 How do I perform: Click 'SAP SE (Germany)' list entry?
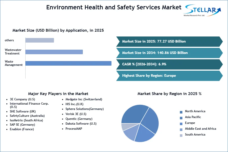(x=22, y=125)
